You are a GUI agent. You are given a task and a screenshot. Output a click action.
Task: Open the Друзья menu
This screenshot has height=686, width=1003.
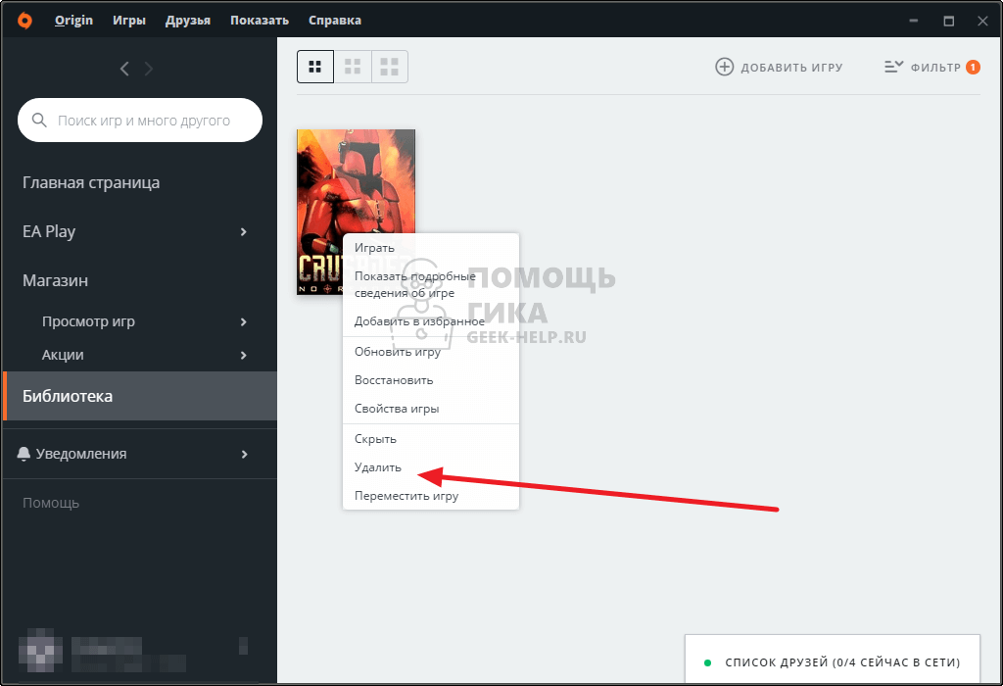tap(187, 21)
